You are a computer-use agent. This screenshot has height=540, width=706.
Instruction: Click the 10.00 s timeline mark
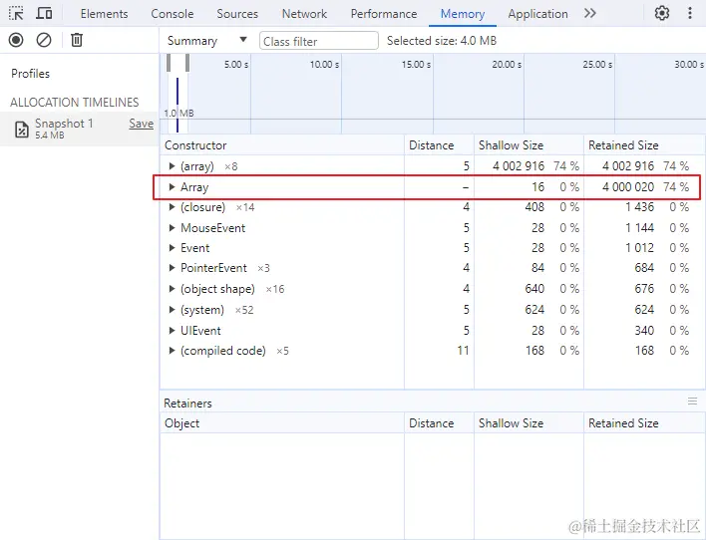324,65
